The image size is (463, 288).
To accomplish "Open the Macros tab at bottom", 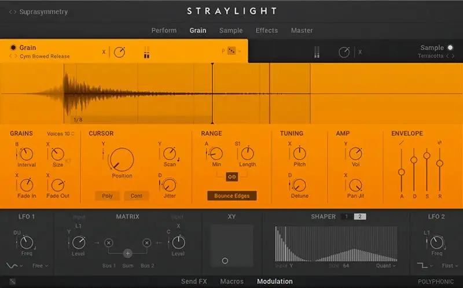I will (231, 282).
